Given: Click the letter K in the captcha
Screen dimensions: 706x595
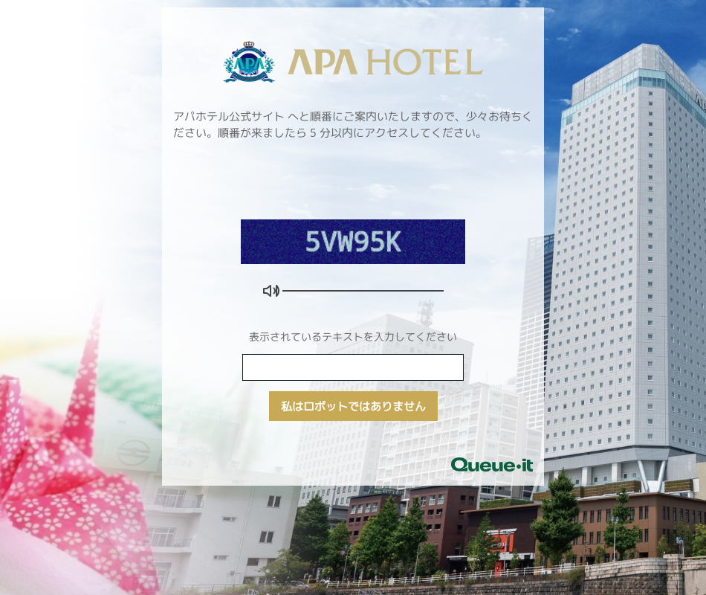Looking at the screenshot, I should pyautogui.click(x=392, y=242).
